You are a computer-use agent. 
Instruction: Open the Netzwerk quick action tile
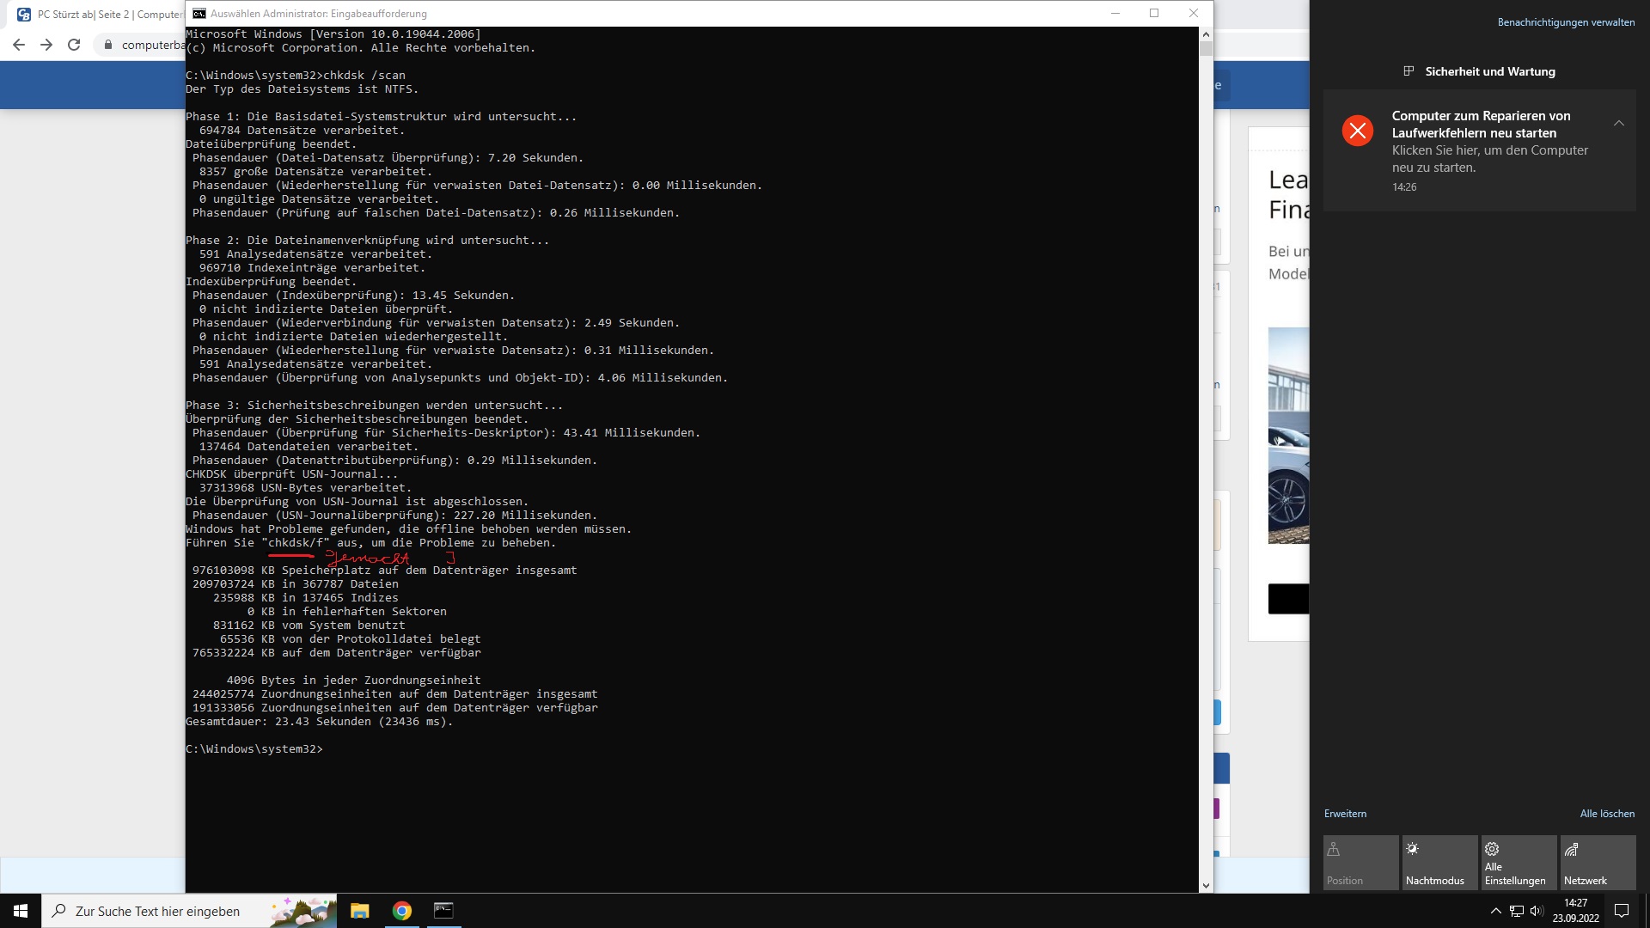(x=1598, y=863)
